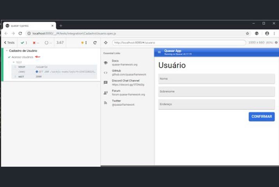This screenshot has width=279, height=187.
Task: Open the Quasar App hamburger menu
Action: (x=159, y=52)
